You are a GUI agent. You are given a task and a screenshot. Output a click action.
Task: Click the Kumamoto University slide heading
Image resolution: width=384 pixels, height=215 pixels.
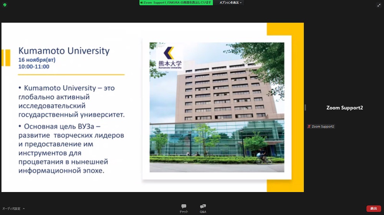[64, 51]
